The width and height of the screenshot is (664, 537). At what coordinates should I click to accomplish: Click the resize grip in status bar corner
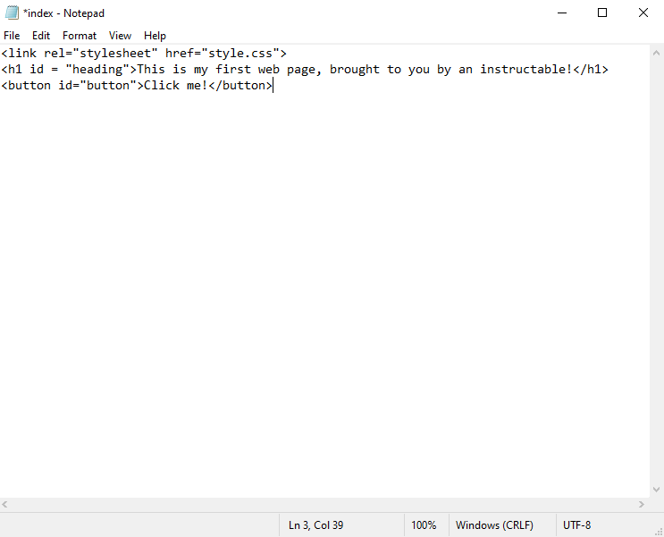659,532
